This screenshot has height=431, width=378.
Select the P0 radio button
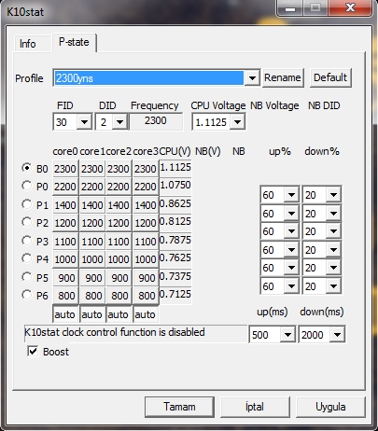tap(27, 186)
